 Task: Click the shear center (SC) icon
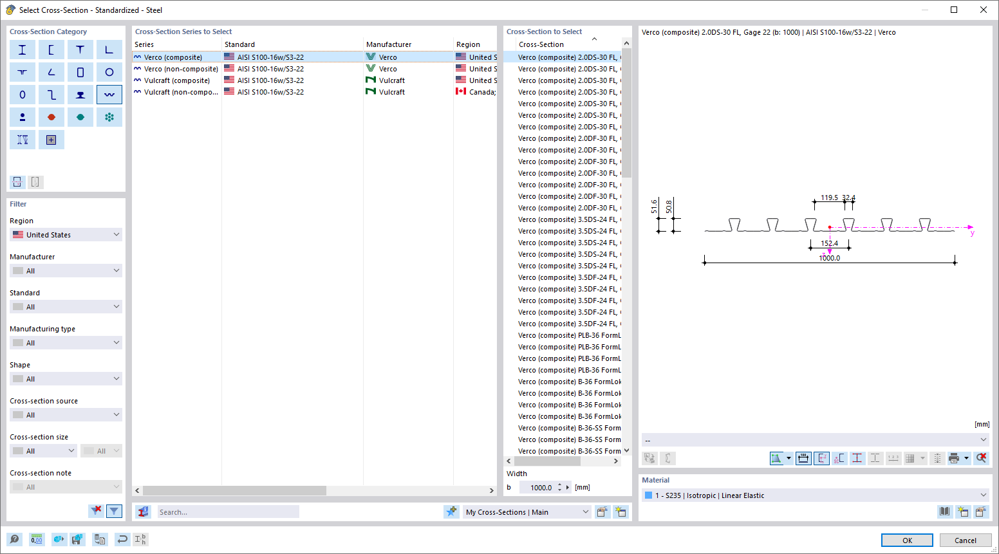(x=839, y=458)
